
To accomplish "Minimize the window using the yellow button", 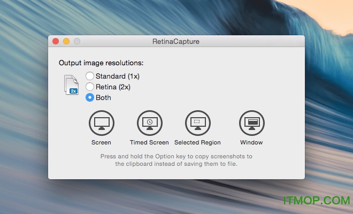I will point(66,41).
